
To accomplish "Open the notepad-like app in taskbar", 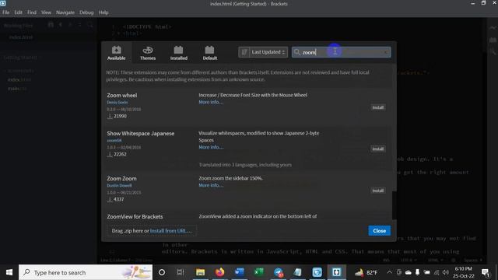I will (x=297, y=272).
